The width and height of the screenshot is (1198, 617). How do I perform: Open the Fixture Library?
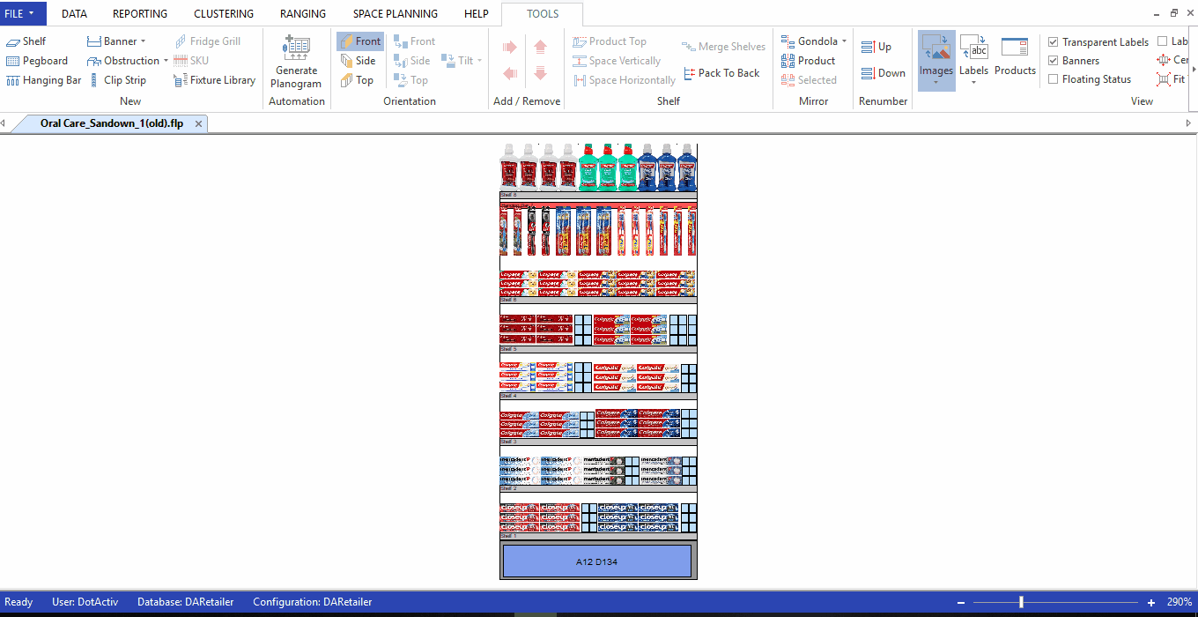pyautogui.click(x=214, y=79)
